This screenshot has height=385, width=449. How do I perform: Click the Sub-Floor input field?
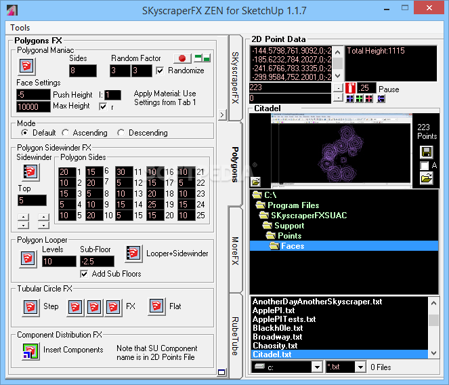point(97,262)
